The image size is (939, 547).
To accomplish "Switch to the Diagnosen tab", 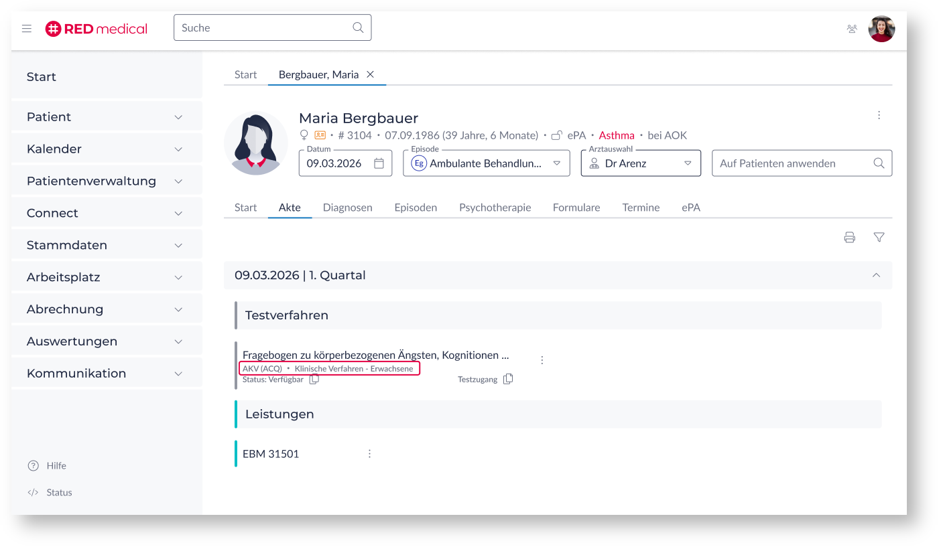I will click(x=347, y=208).
